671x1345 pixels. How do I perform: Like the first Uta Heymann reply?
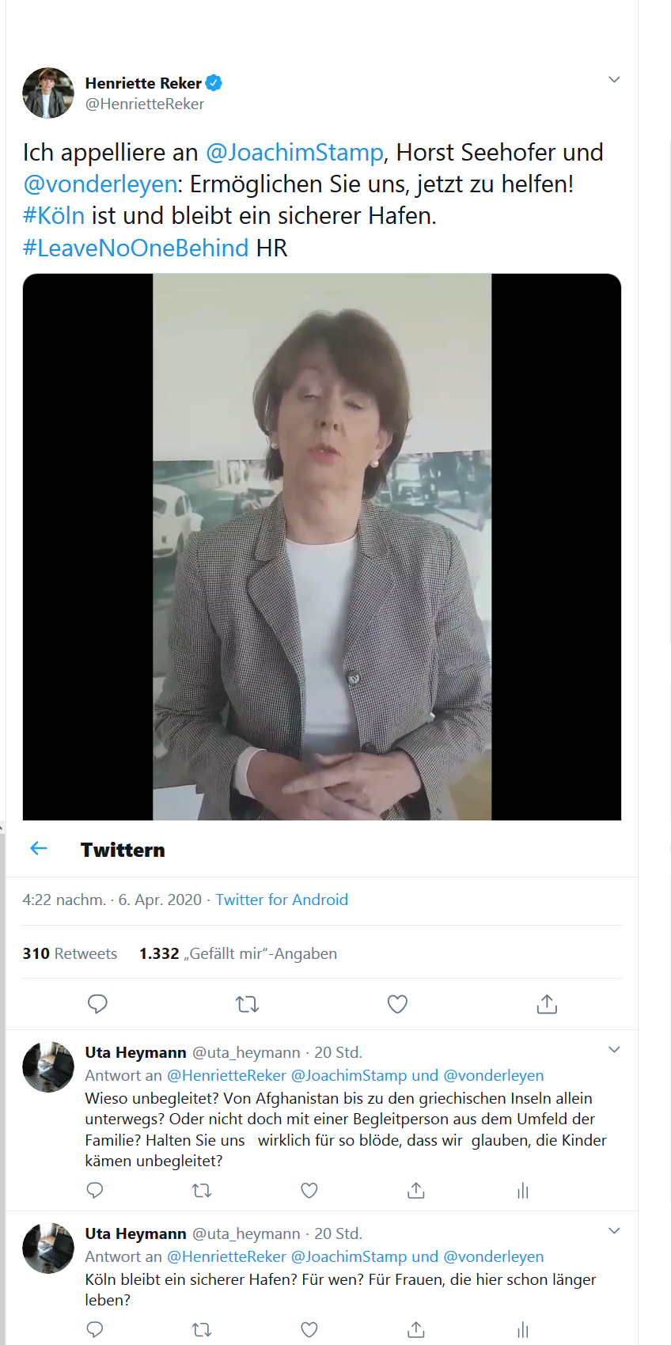click(x=309, y=1190)
